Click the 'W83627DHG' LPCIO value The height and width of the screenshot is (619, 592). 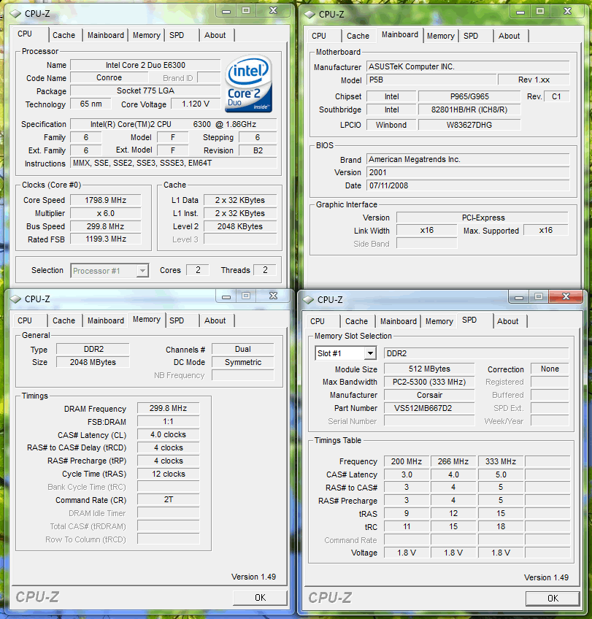pos(469,125)
